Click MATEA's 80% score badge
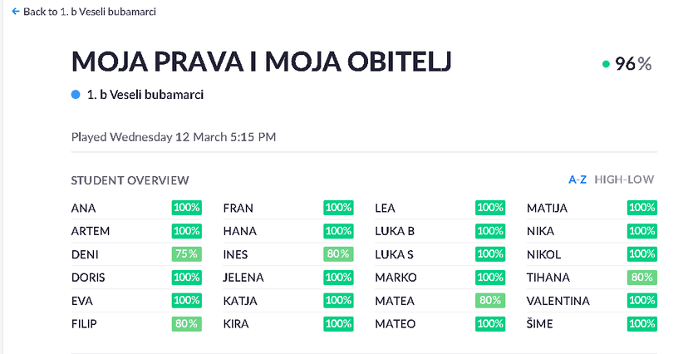688x354 pixels. point(489,301)
